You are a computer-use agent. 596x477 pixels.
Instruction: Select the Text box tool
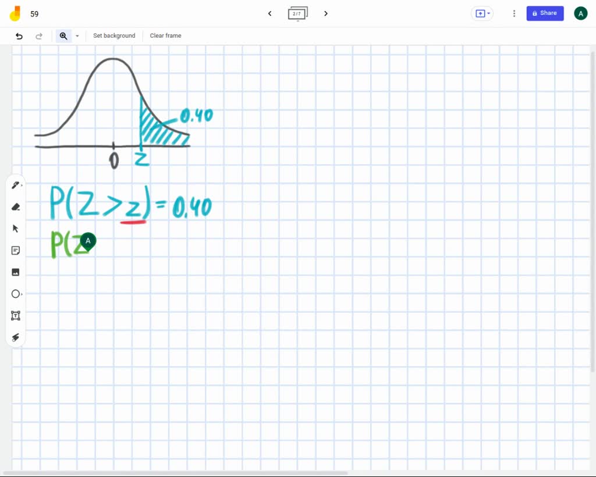16,315
